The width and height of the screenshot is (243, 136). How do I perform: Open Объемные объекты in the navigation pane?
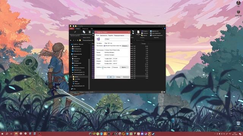[x=78, y=68]
